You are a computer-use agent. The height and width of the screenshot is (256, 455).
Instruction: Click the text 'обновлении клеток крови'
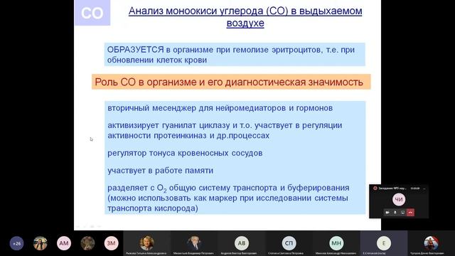[x=157, y=60]
